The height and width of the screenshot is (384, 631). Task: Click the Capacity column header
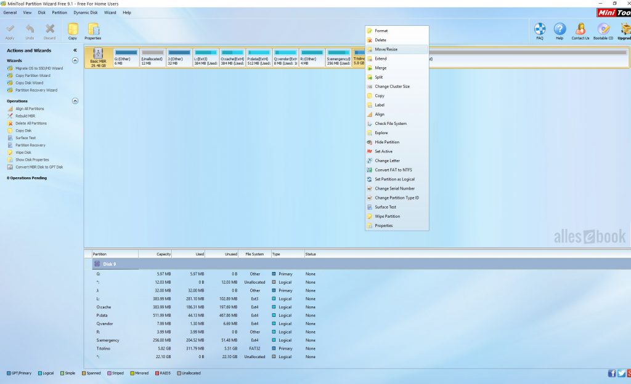click(155, 254)
